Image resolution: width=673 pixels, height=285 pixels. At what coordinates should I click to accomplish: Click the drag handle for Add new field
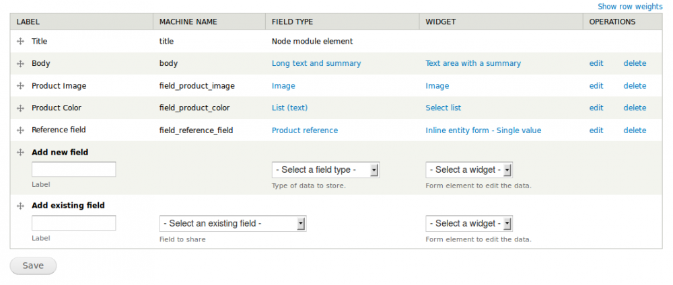(x=20, y=153)
